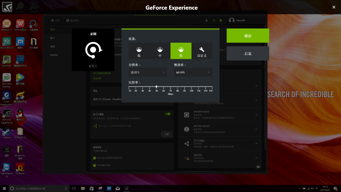Open the Steam desktop shortcut
The height and width of the screenshot is (192, 341).
pyautogui.click(x=7, y=133)
